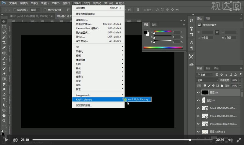The width and height of the screenshot is (244, 145).
Task: Click the foreground color swatch in Color panel
Action: [x=145, y=32]
